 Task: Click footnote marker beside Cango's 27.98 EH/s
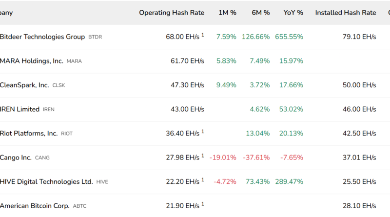[203, 156]
